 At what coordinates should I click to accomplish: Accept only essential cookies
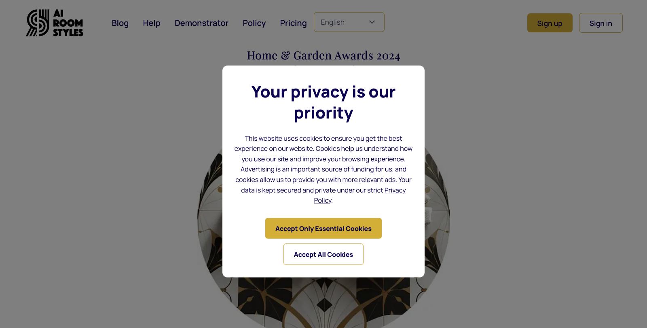pyautogui.click(x=323, y=229)
